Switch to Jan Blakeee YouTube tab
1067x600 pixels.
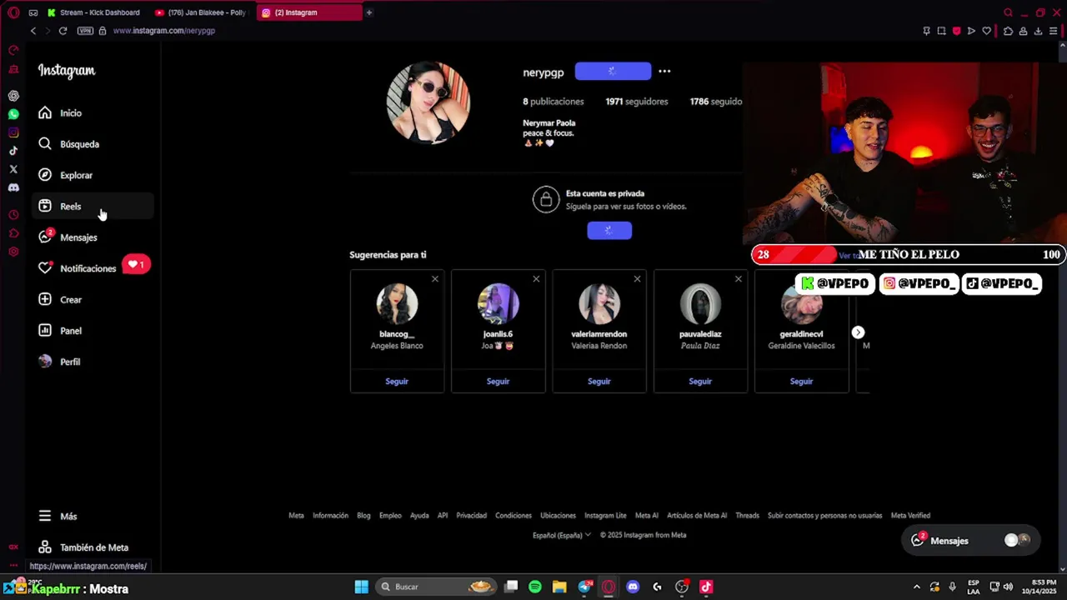pyautogui.click(x=201, y=12)
